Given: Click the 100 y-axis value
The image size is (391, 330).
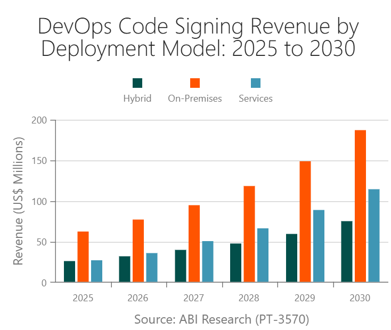Looking at the screenshot, I should pyautogui.click(x=39, y=202).
